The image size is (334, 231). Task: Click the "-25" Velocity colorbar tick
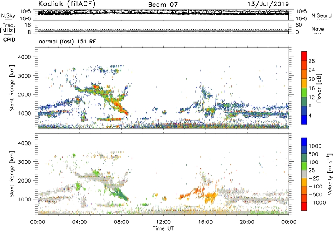(314, 178)
